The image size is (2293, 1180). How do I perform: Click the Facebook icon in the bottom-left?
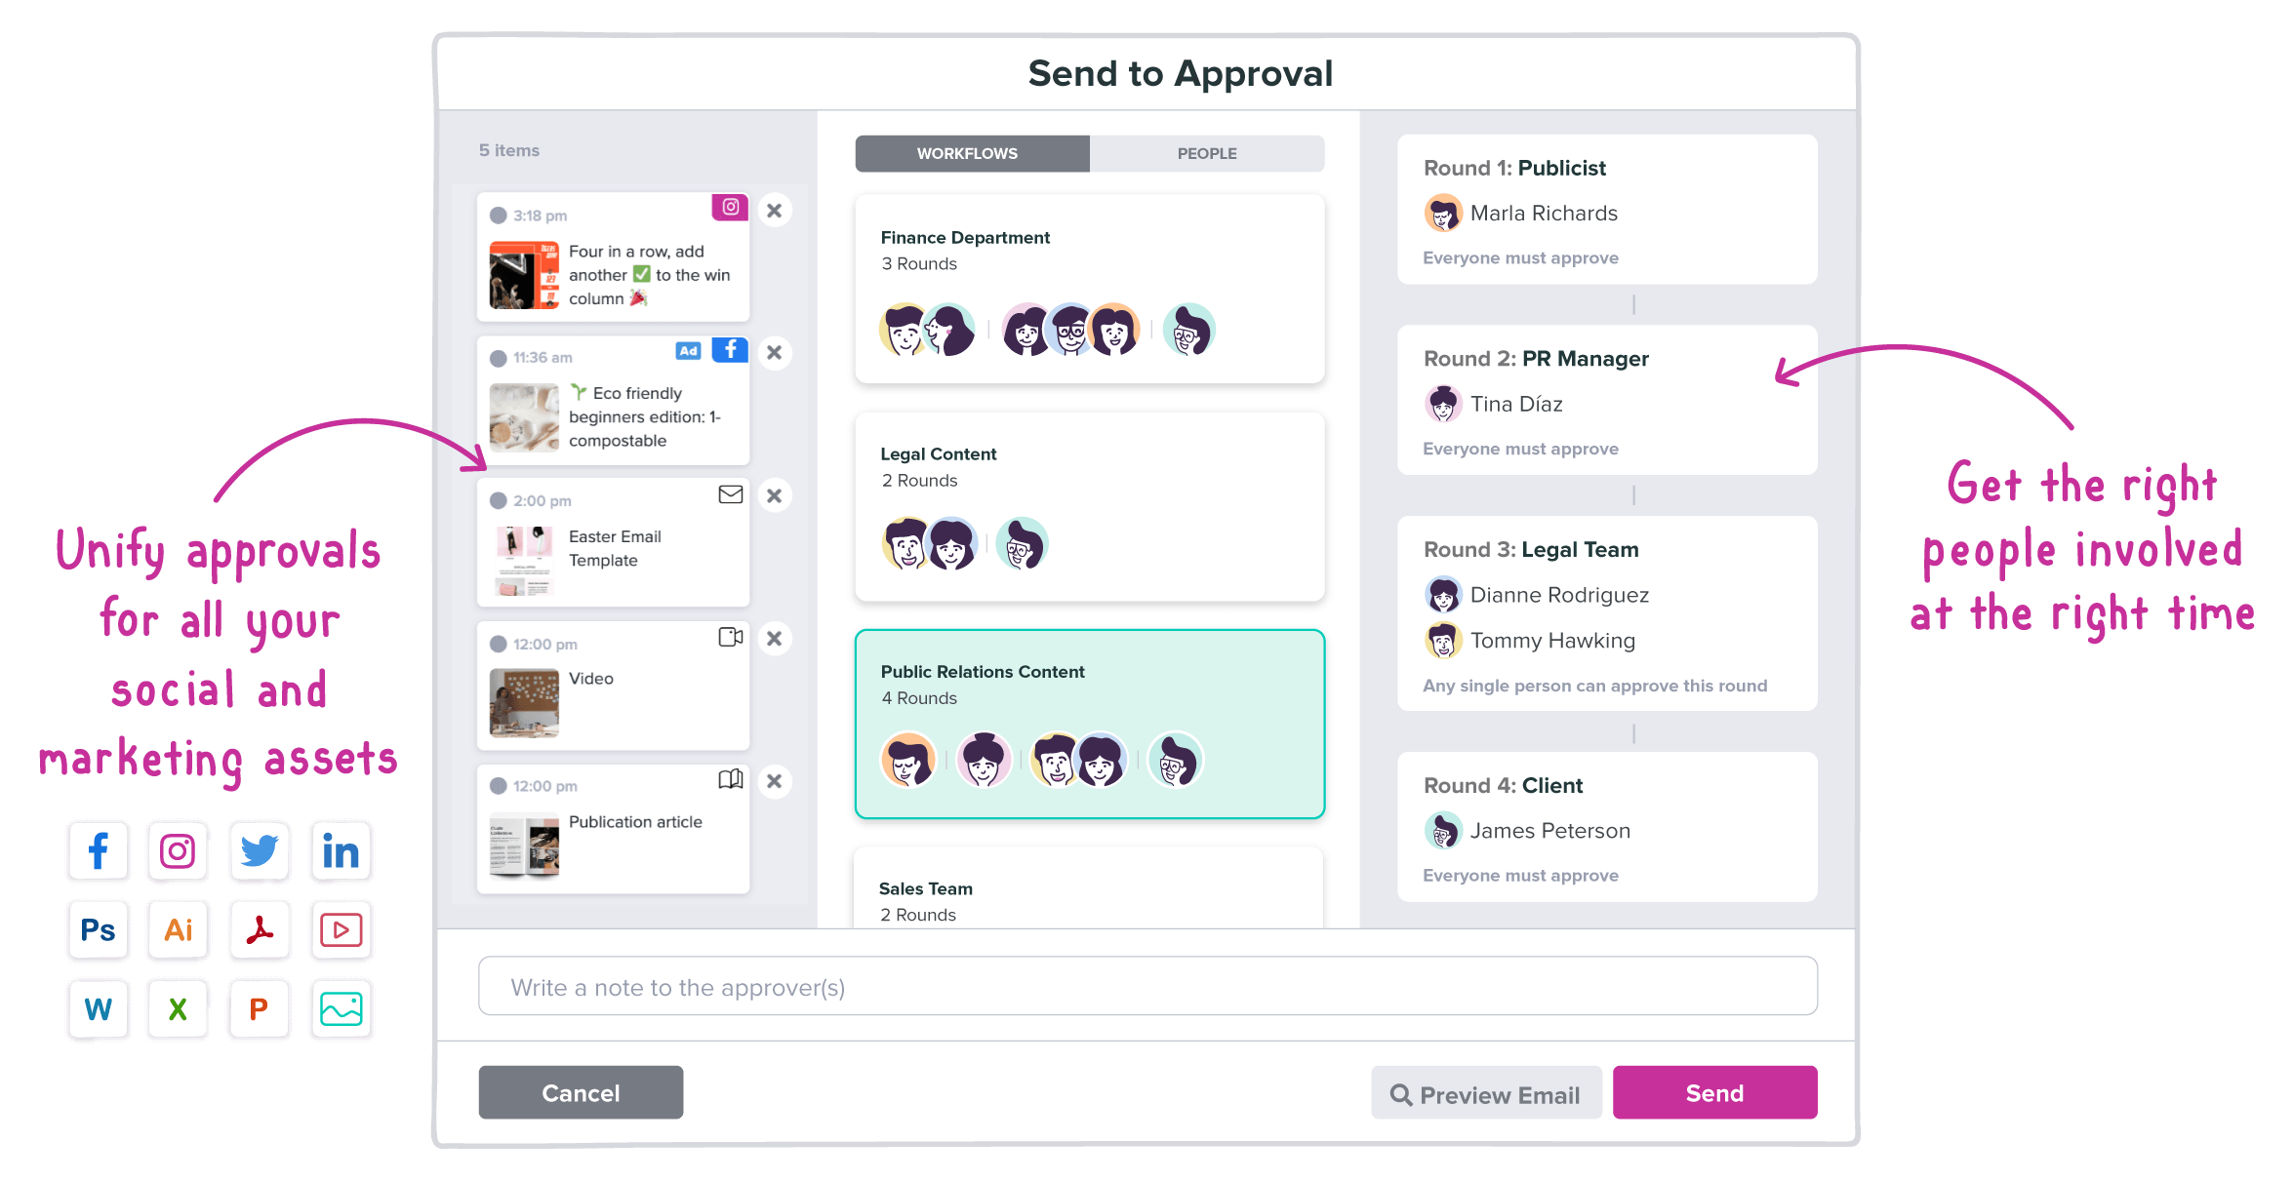click(x=98, y=850)
